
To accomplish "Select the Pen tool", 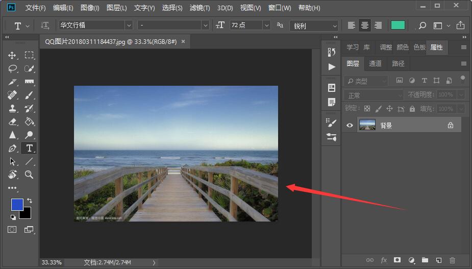I will coord(12,148).
